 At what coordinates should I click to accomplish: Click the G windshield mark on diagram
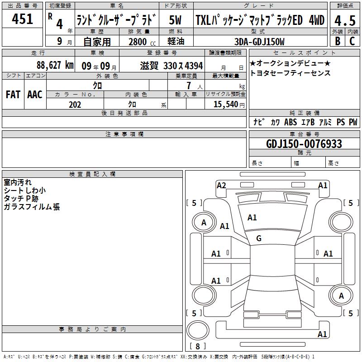[259, 238]
